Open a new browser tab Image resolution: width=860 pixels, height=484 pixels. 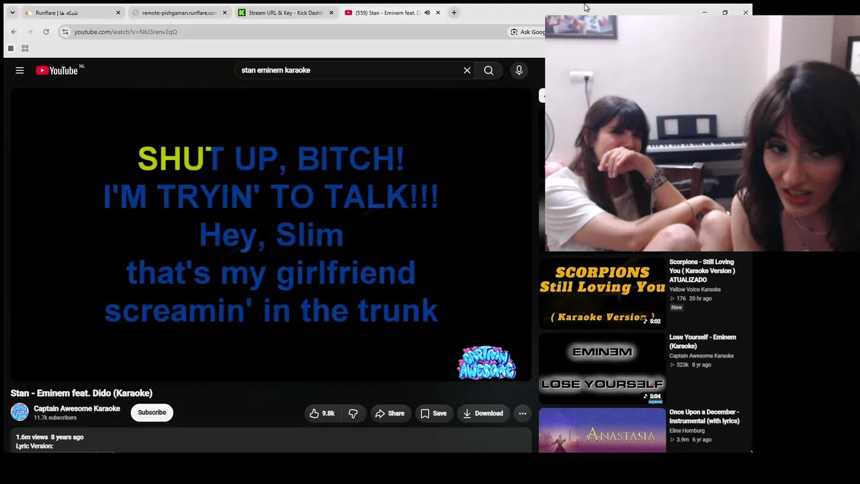pos(454,12)
